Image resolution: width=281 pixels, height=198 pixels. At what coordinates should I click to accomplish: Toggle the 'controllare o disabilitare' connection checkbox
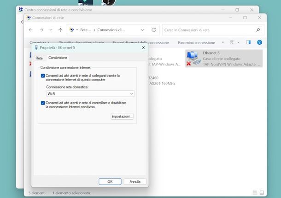click(x=43, y=103)
